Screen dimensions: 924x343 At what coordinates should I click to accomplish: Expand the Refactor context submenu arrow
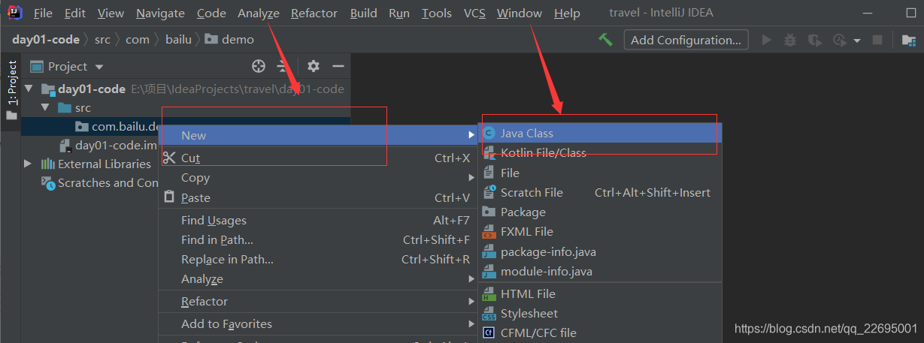(x=471, y=302)
